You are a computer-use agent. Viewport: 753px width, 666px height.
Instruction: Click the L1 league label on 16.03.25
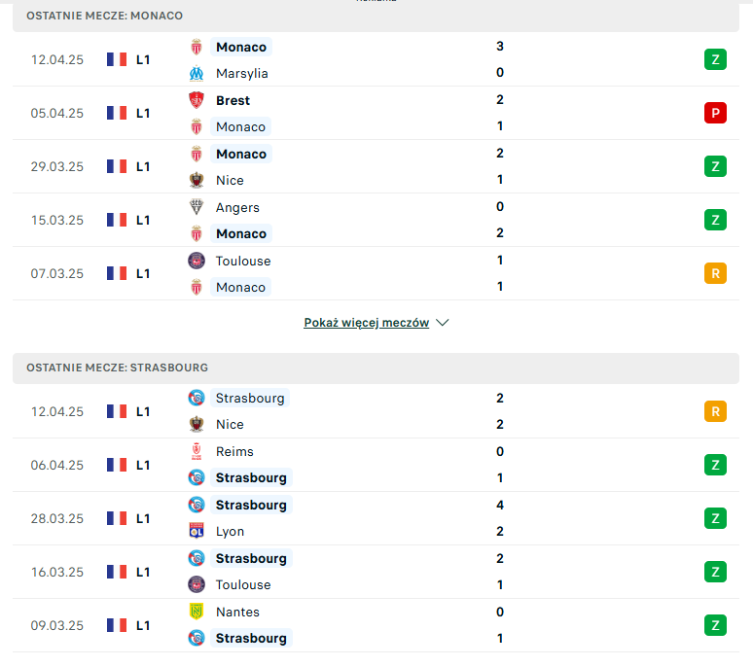(x=143, y=572)
